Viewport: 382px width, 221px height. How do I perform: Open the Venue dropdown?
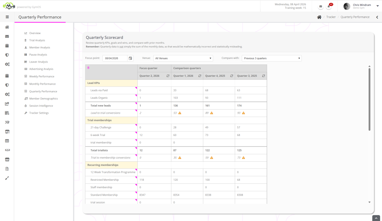(x=183, y=58)
